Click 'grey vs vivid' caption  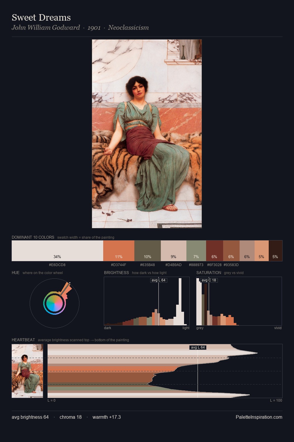click(234, 273)
